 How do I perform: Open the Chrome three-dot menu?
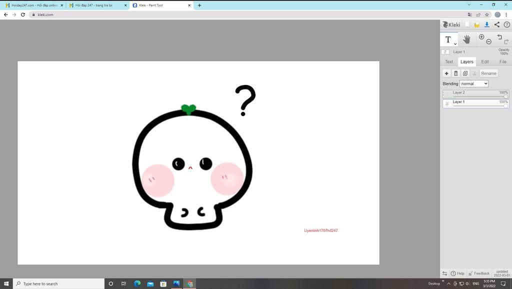506,14
